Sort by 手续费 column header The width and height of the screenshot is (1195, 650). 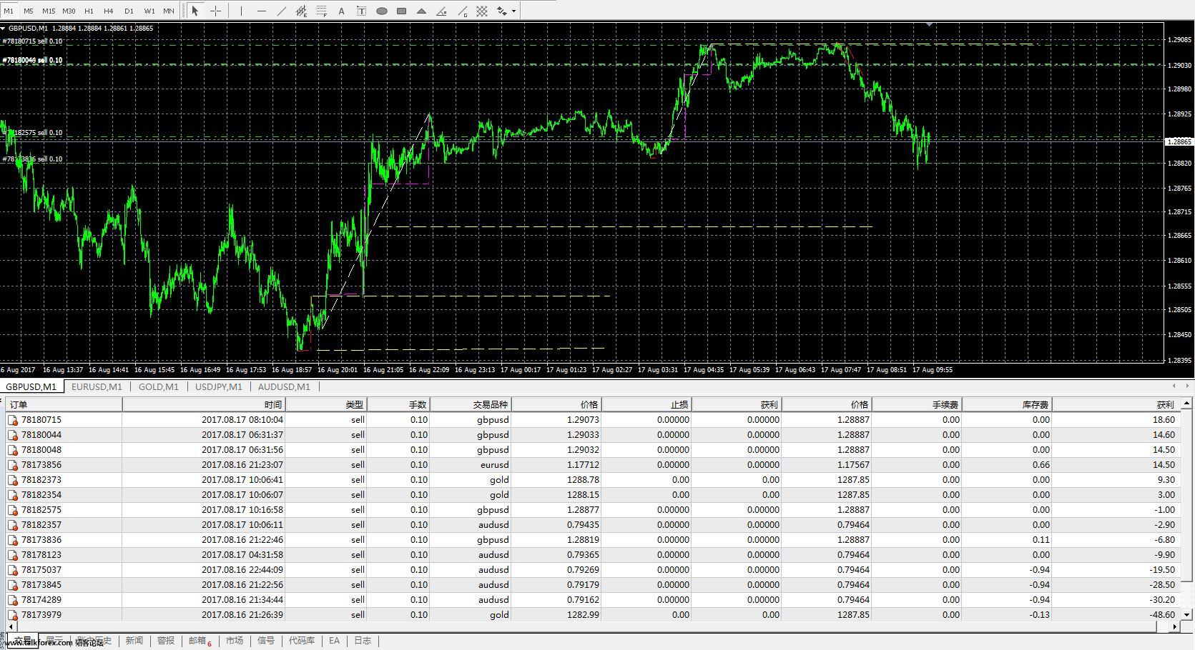(x=916, y=404)
